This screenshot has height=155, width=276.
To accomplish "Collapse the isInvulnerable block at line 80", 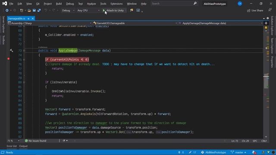I will tap(24, 82).
